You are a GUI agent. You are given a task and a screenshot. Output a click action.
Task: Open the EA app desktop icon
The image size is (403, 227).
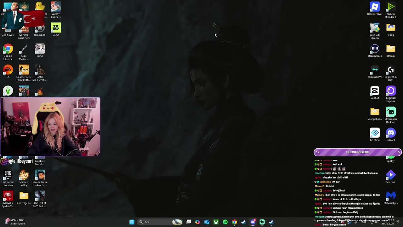point(8,72)
